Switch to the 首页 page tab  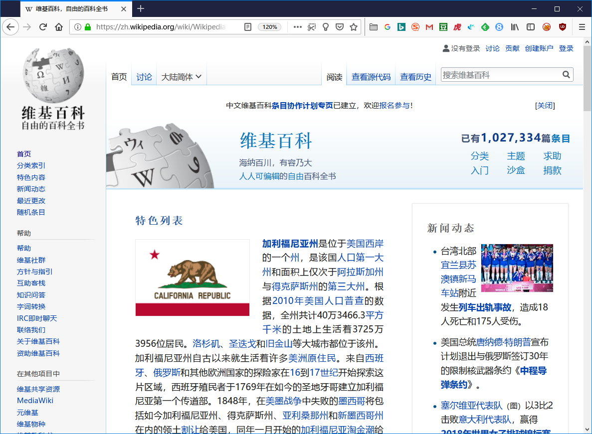point(119,77)
